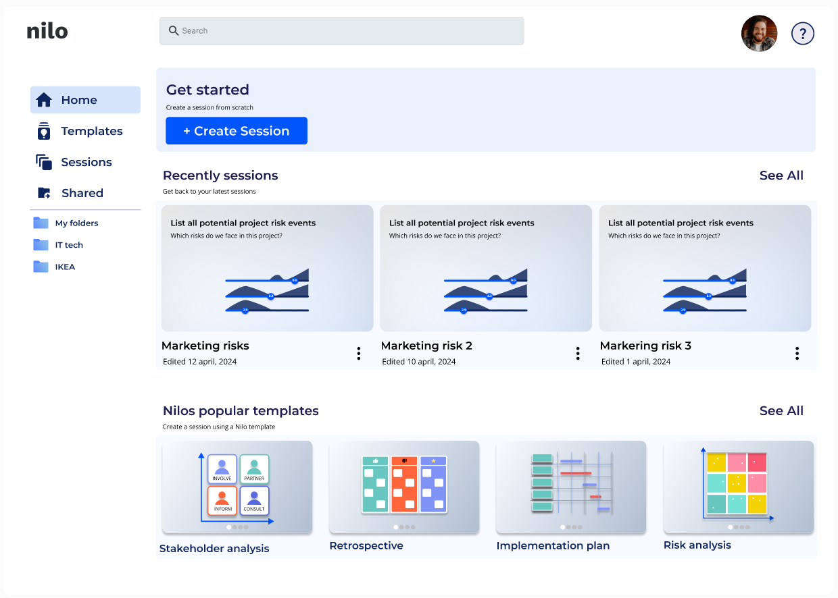This screenshot has height=598, width=838.
Task: Click the Shared folder icon
Action: tap(44, 193)
